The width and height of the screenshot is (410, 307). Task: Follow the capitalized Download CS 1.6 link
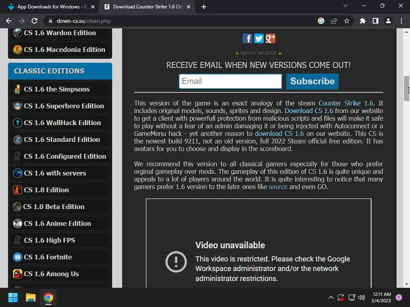pos(309,111)
